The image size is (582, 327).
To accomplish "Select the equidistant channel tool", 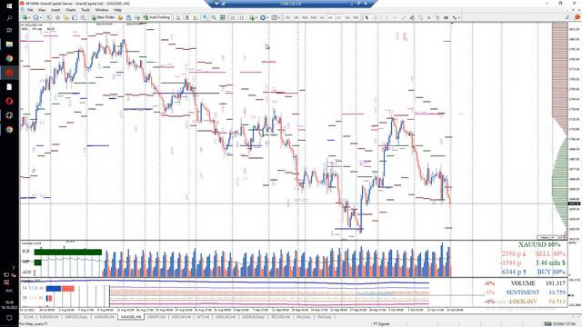I will point(412,17).
